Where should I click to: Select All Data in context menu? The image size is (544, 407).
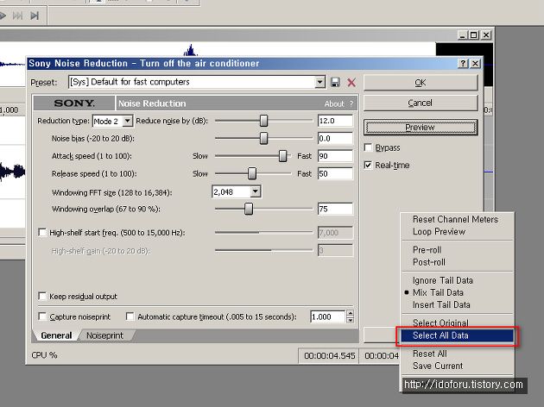coord(458,335)
